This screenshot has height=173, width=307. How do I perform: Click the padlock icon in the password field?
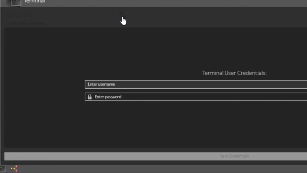coord(90,97)
